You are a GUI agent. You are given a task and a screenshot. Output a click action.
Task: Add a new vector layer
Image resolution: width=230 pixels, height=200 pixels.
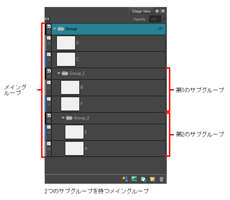125,179
